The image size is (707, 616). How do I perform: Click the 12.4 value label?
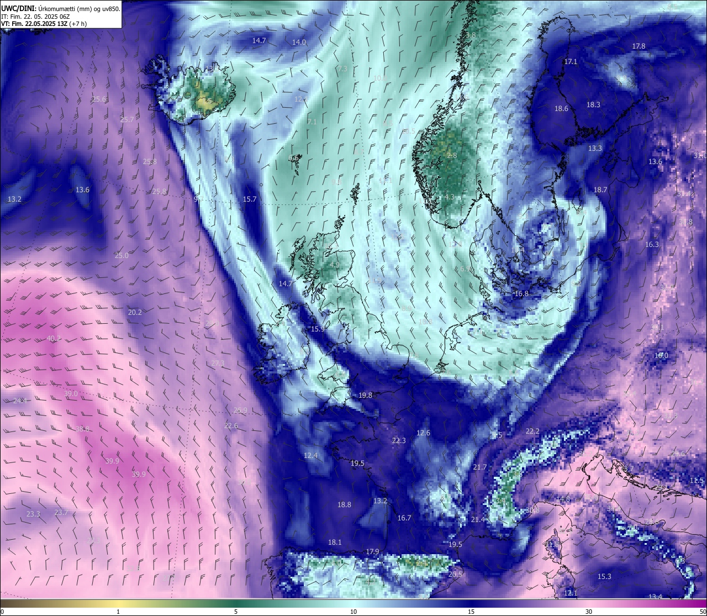coord(310,456)
